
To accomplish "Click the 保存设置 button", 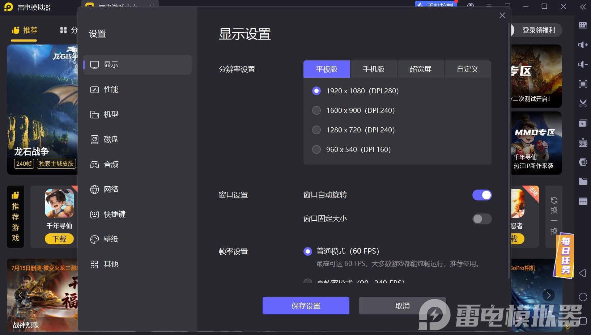I will (306, 306).
